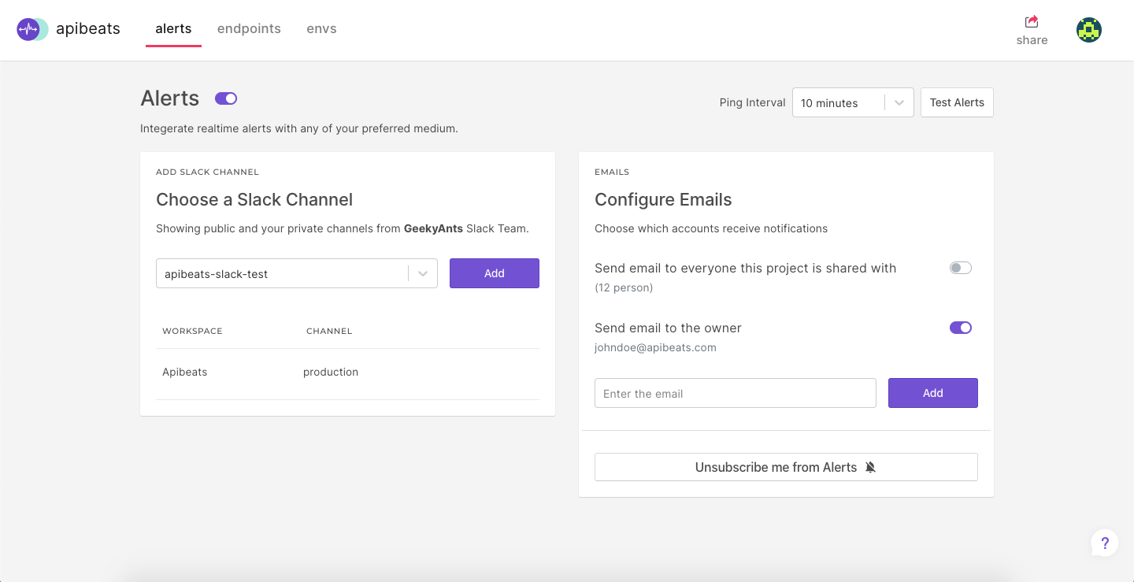
Task: Expand the Ping Interval dropdown arrow
Action: 899,103
